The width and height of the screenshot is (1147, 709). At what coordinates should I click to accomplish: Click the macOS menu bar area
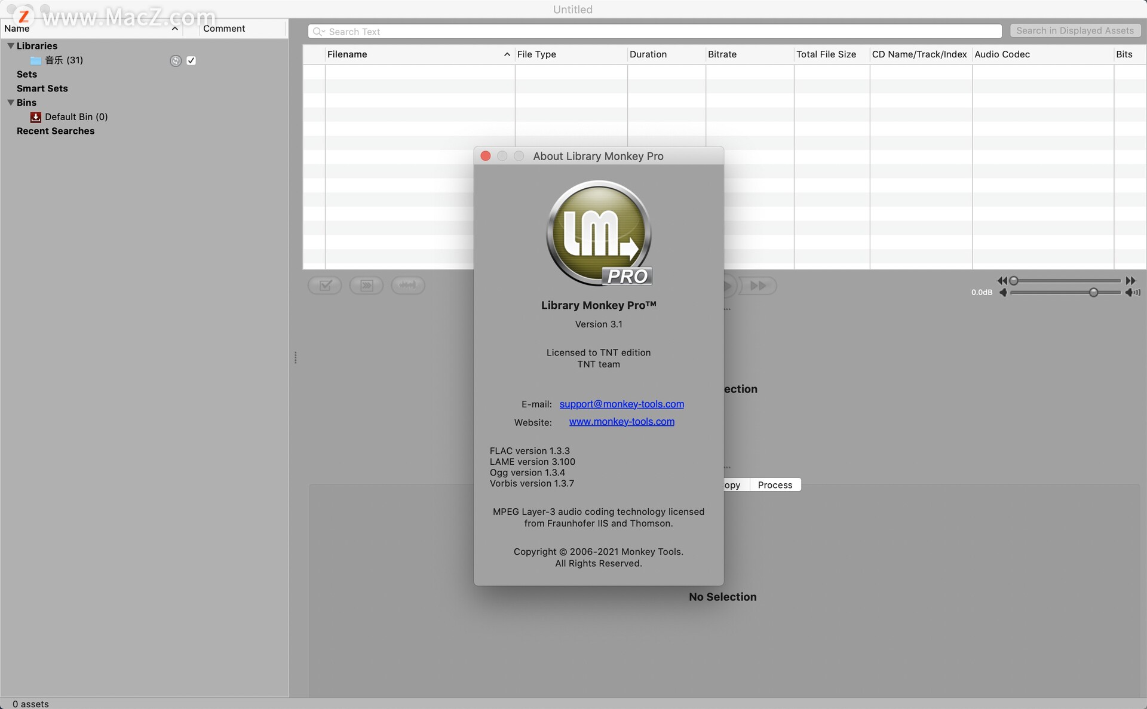coord(573,10)
